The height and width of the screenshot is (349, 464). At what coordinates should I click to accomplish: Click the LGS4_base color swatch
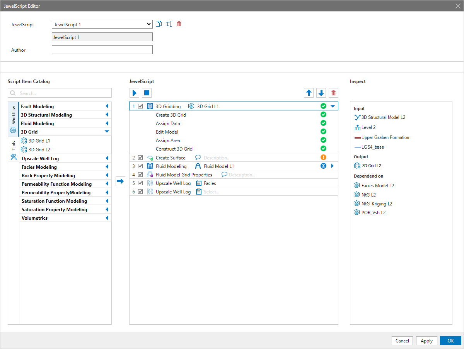[357, 147]
